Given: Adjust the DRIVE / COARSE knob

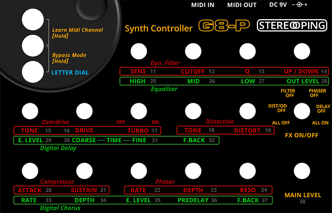Looking at the screenshot, I should coord(84,111).
